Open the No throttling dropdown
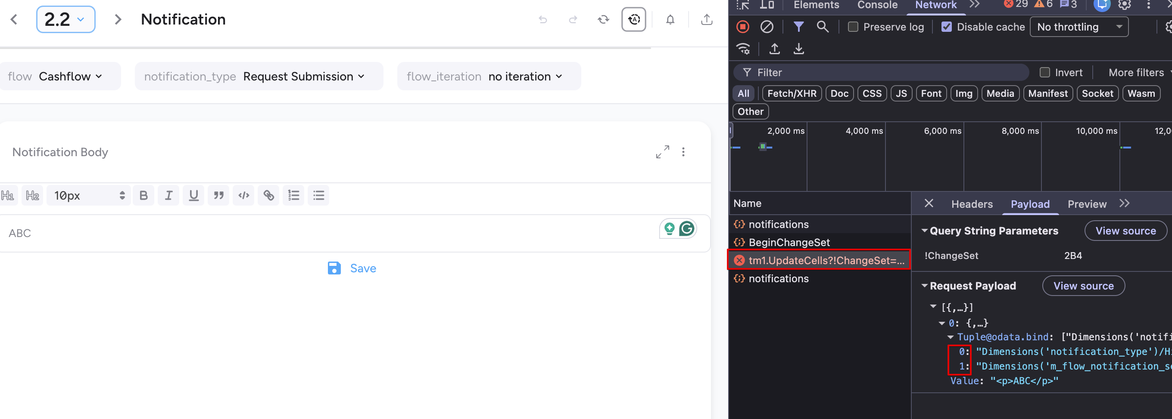1172x419 pixels. pos(1079,27)
